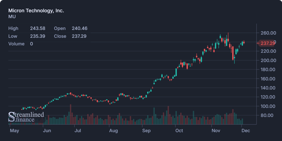Click the Sep label on time axis
The image size is (282, 141).
coord(146,131)
